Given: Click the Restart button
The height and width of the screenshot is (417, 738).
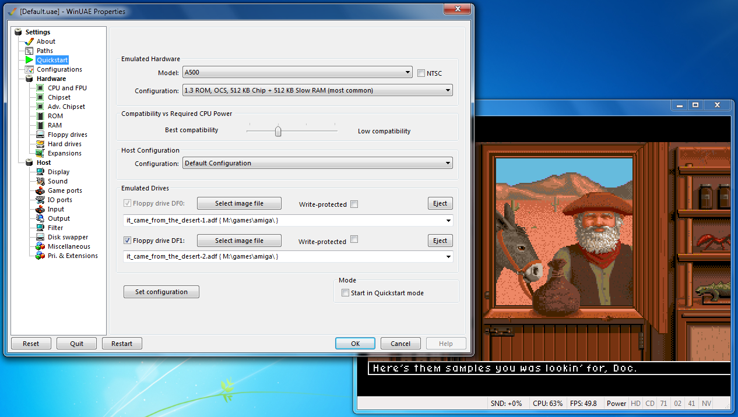Looking at the screenshot, I should click(x=122, y=344).
